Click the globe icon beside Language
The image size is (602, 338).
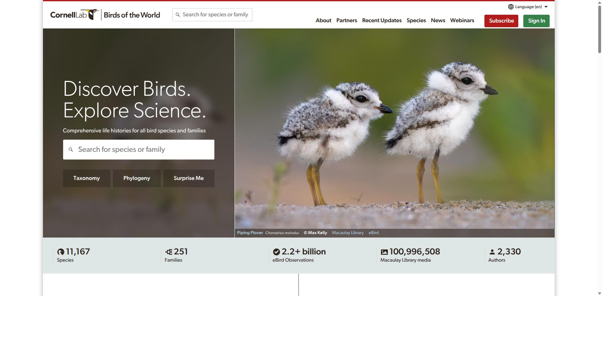[511, 7]
